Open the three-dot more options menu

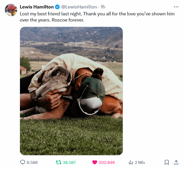[176, 7]
